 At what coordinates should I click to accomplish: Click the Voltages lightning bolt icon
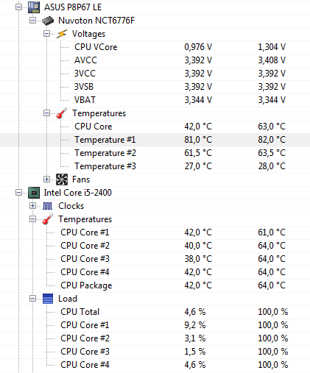click(x=62, y=34)
